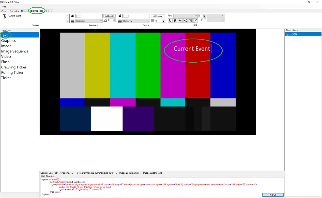This screenshot has height=198, width=322.
Task: Select Crawling Ticker in New Items list
Action: pyautogui.click(x=14, y=67)
